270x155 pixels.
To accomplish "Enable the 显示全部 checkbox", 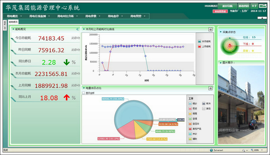I will (84, 93).
